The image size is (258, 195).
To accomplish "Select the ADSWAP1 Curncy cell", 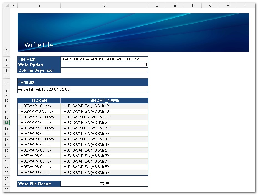I will pyautogui.click(x=39, y=106).
